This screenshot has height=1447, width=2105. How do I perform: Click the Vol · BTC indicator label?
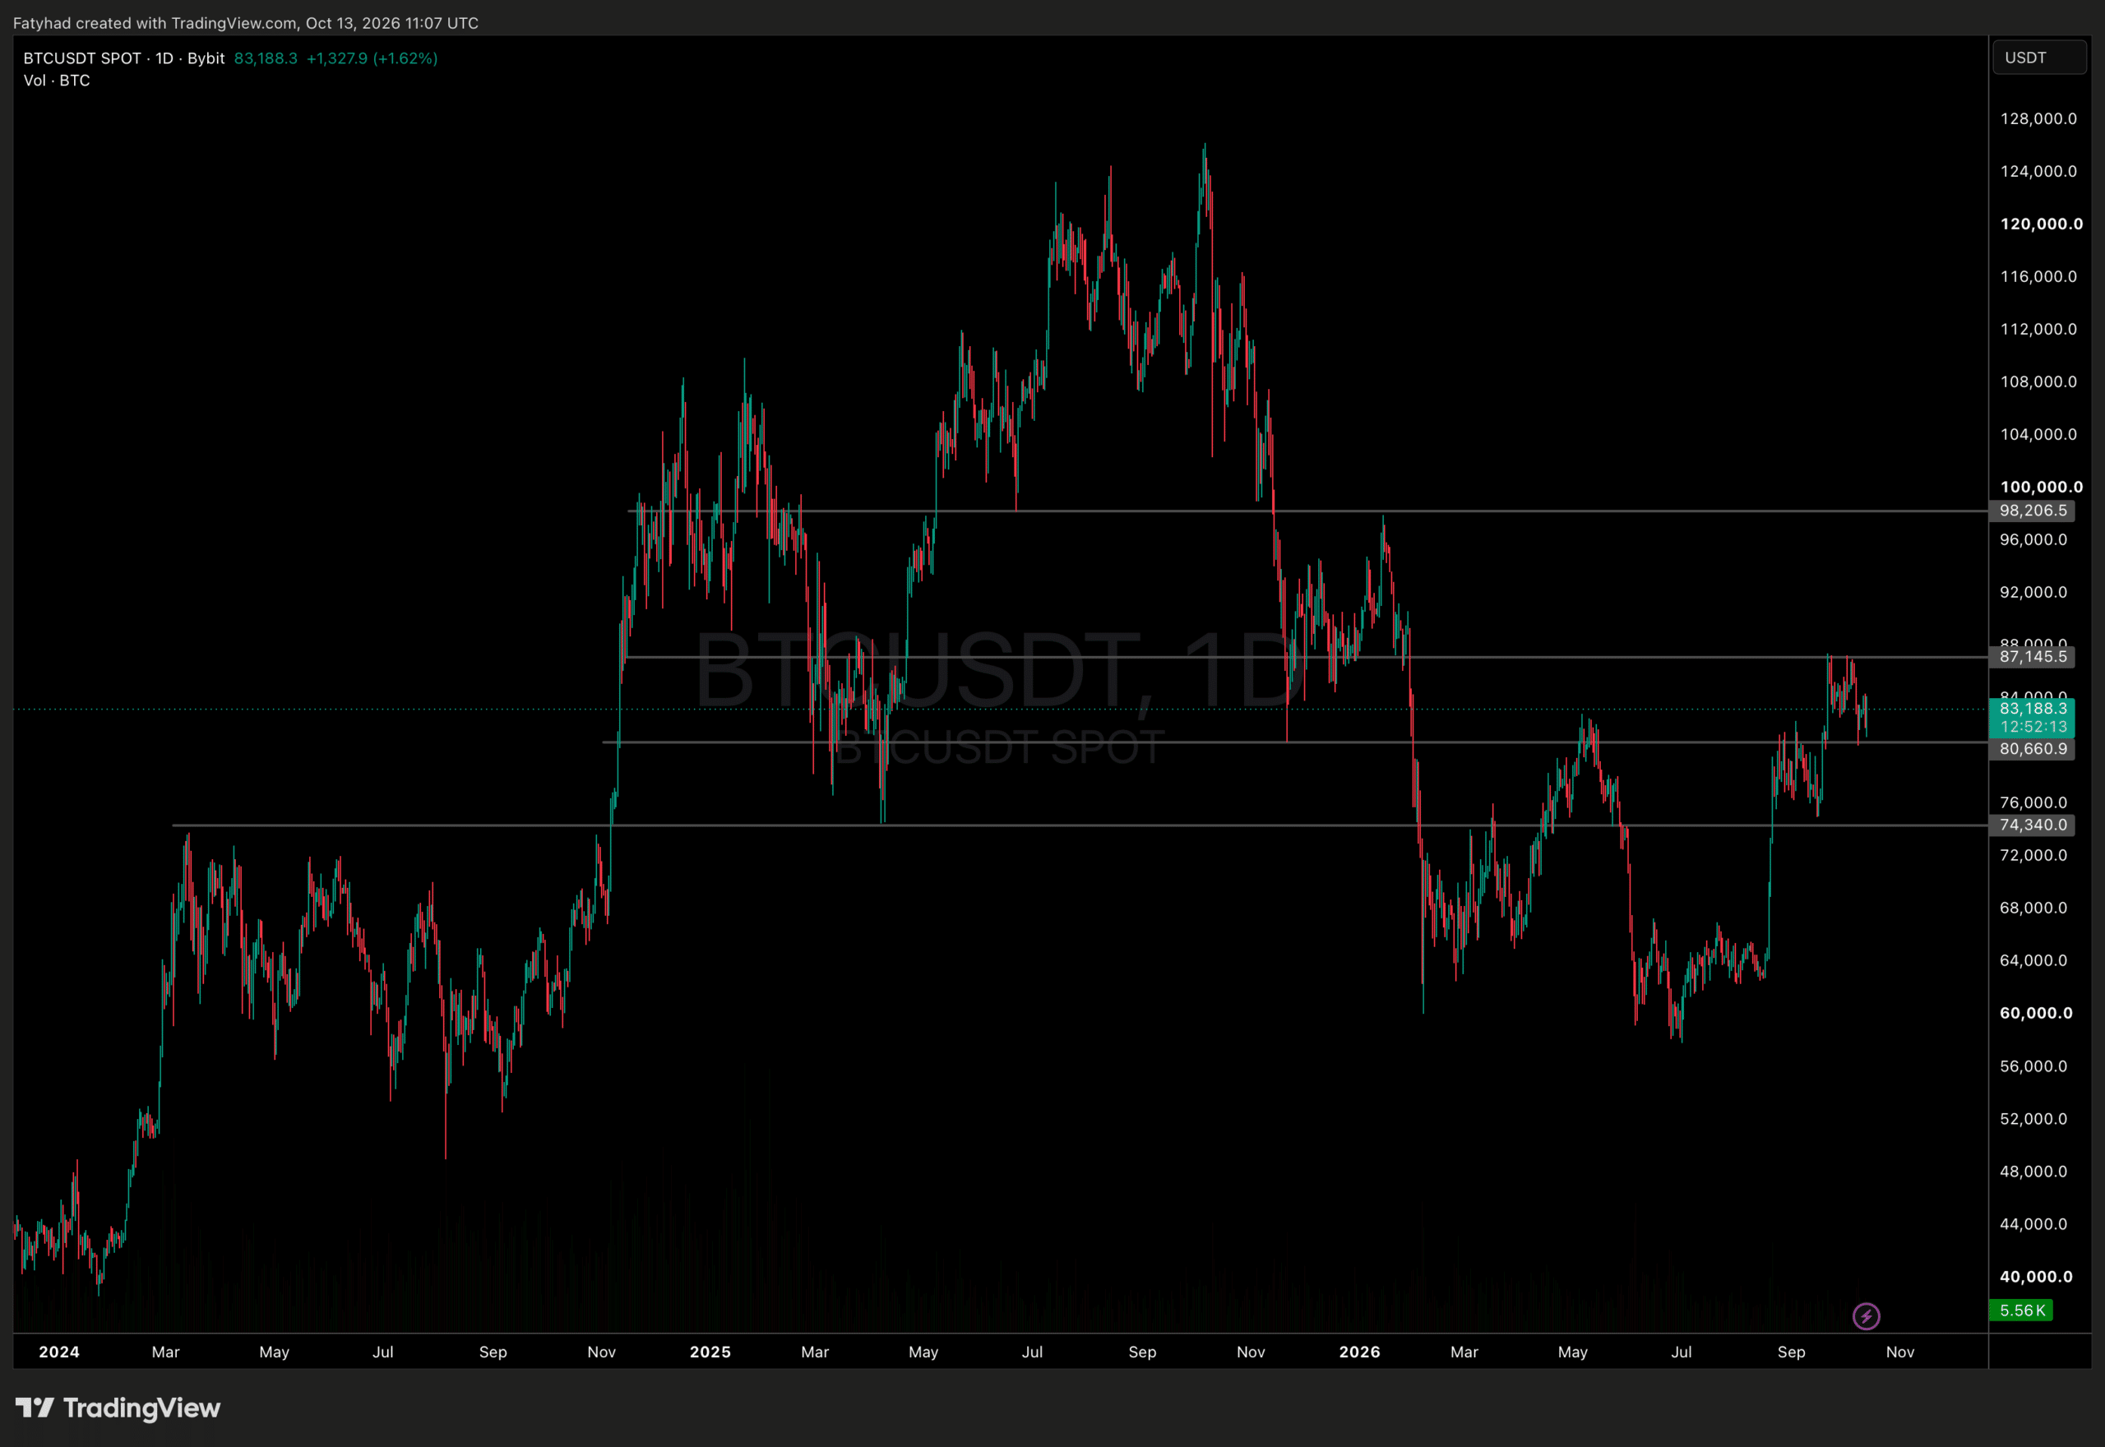pos(56,81)
